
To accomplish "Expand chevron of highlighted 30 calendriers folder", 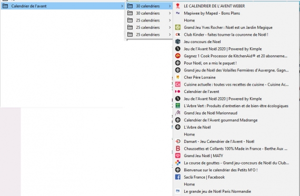I will pyautogui.click(x=169, y=6).
